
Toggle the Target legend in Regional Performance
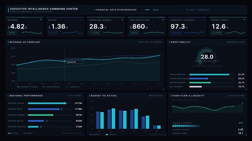coord(28,133)
